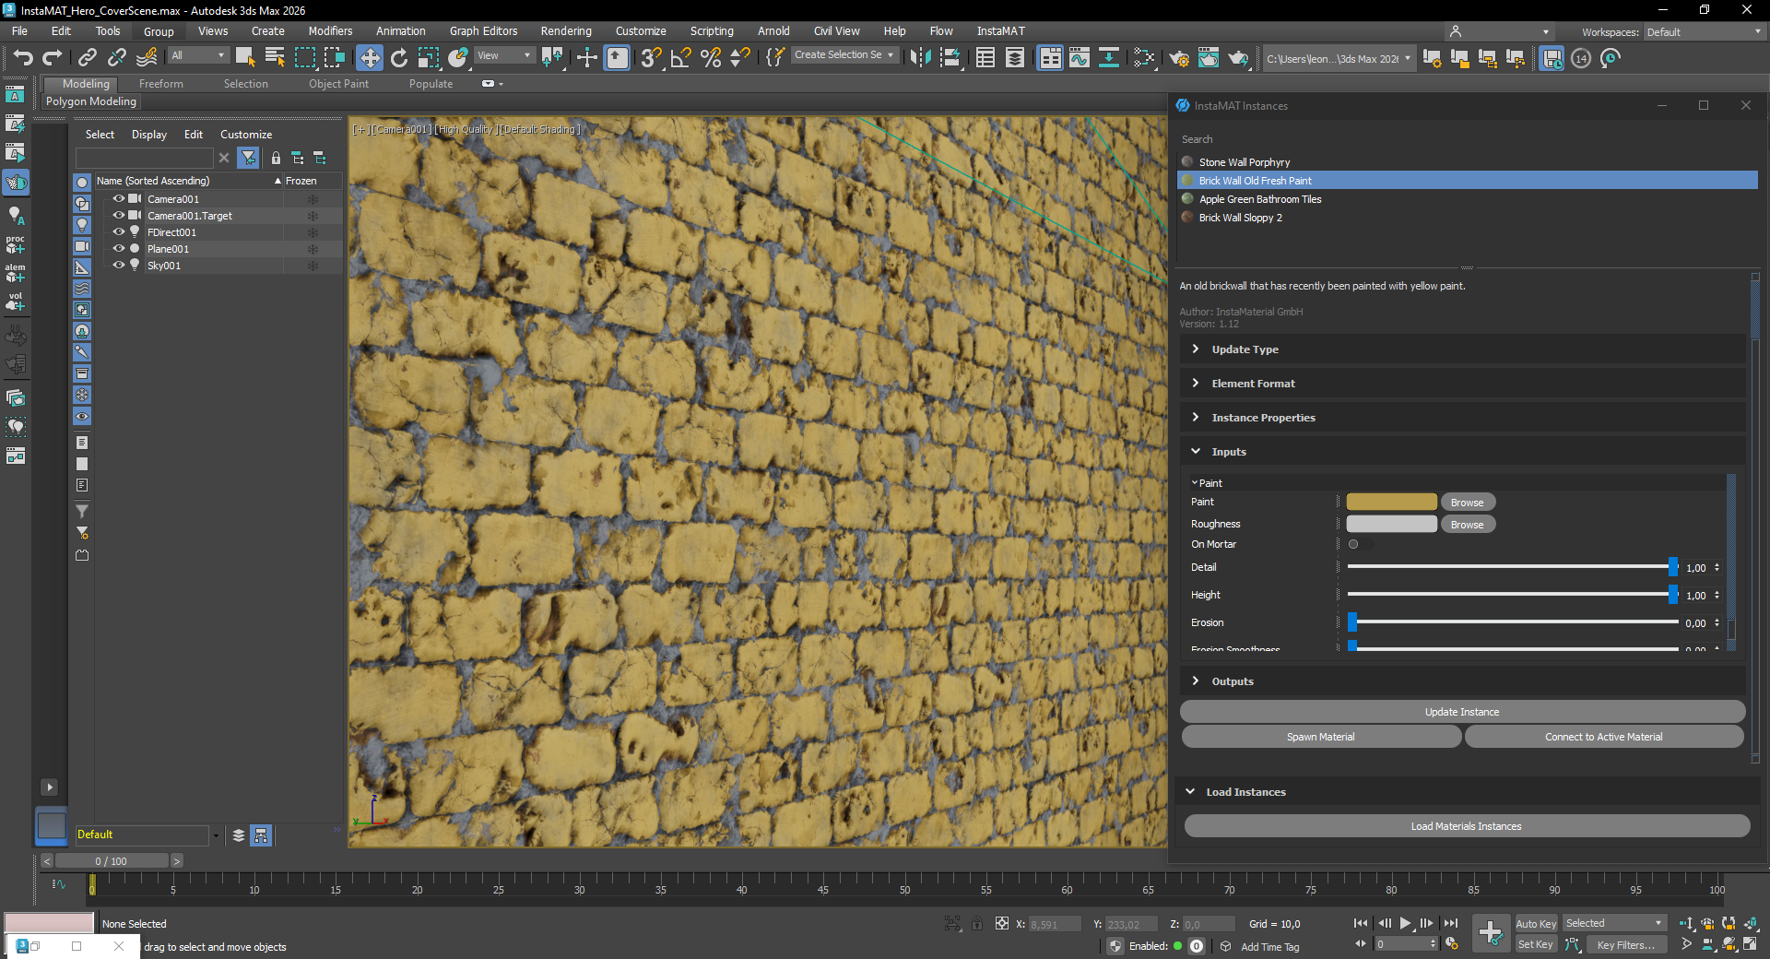This screenshot has height=959, width=1770.
Task: Hide the Plane001 object
Action: [119, 249]
